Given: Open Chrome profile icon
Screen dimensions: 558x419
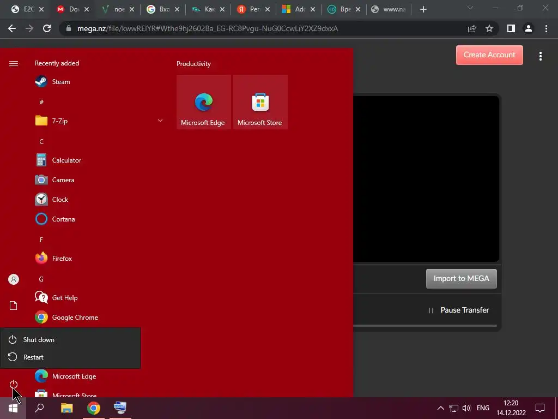Looking at the screenshot, I should [529, 28].
